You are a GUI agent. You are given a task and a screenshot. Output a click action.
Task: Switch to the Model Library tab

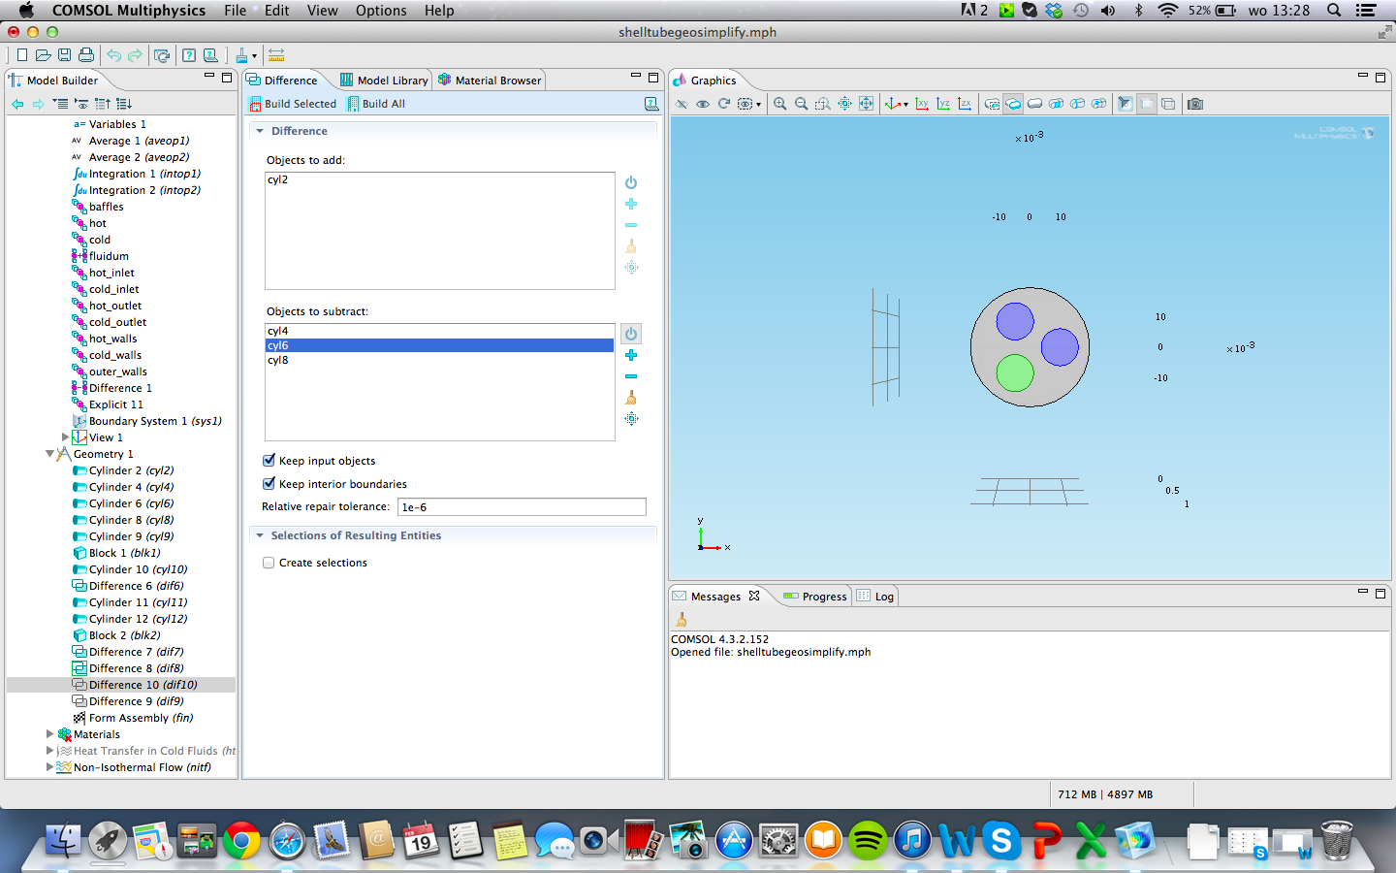(384, 81)
